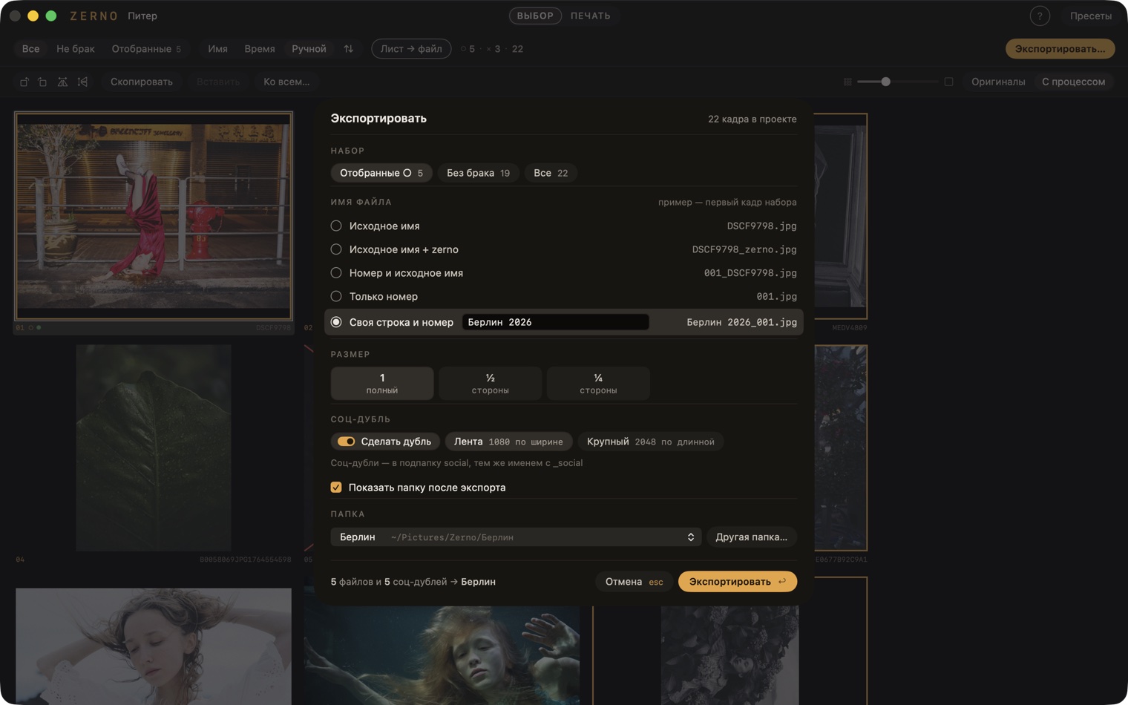Open the "Лист → файл" selector
1128x705 pixels.
coord(411,49)
